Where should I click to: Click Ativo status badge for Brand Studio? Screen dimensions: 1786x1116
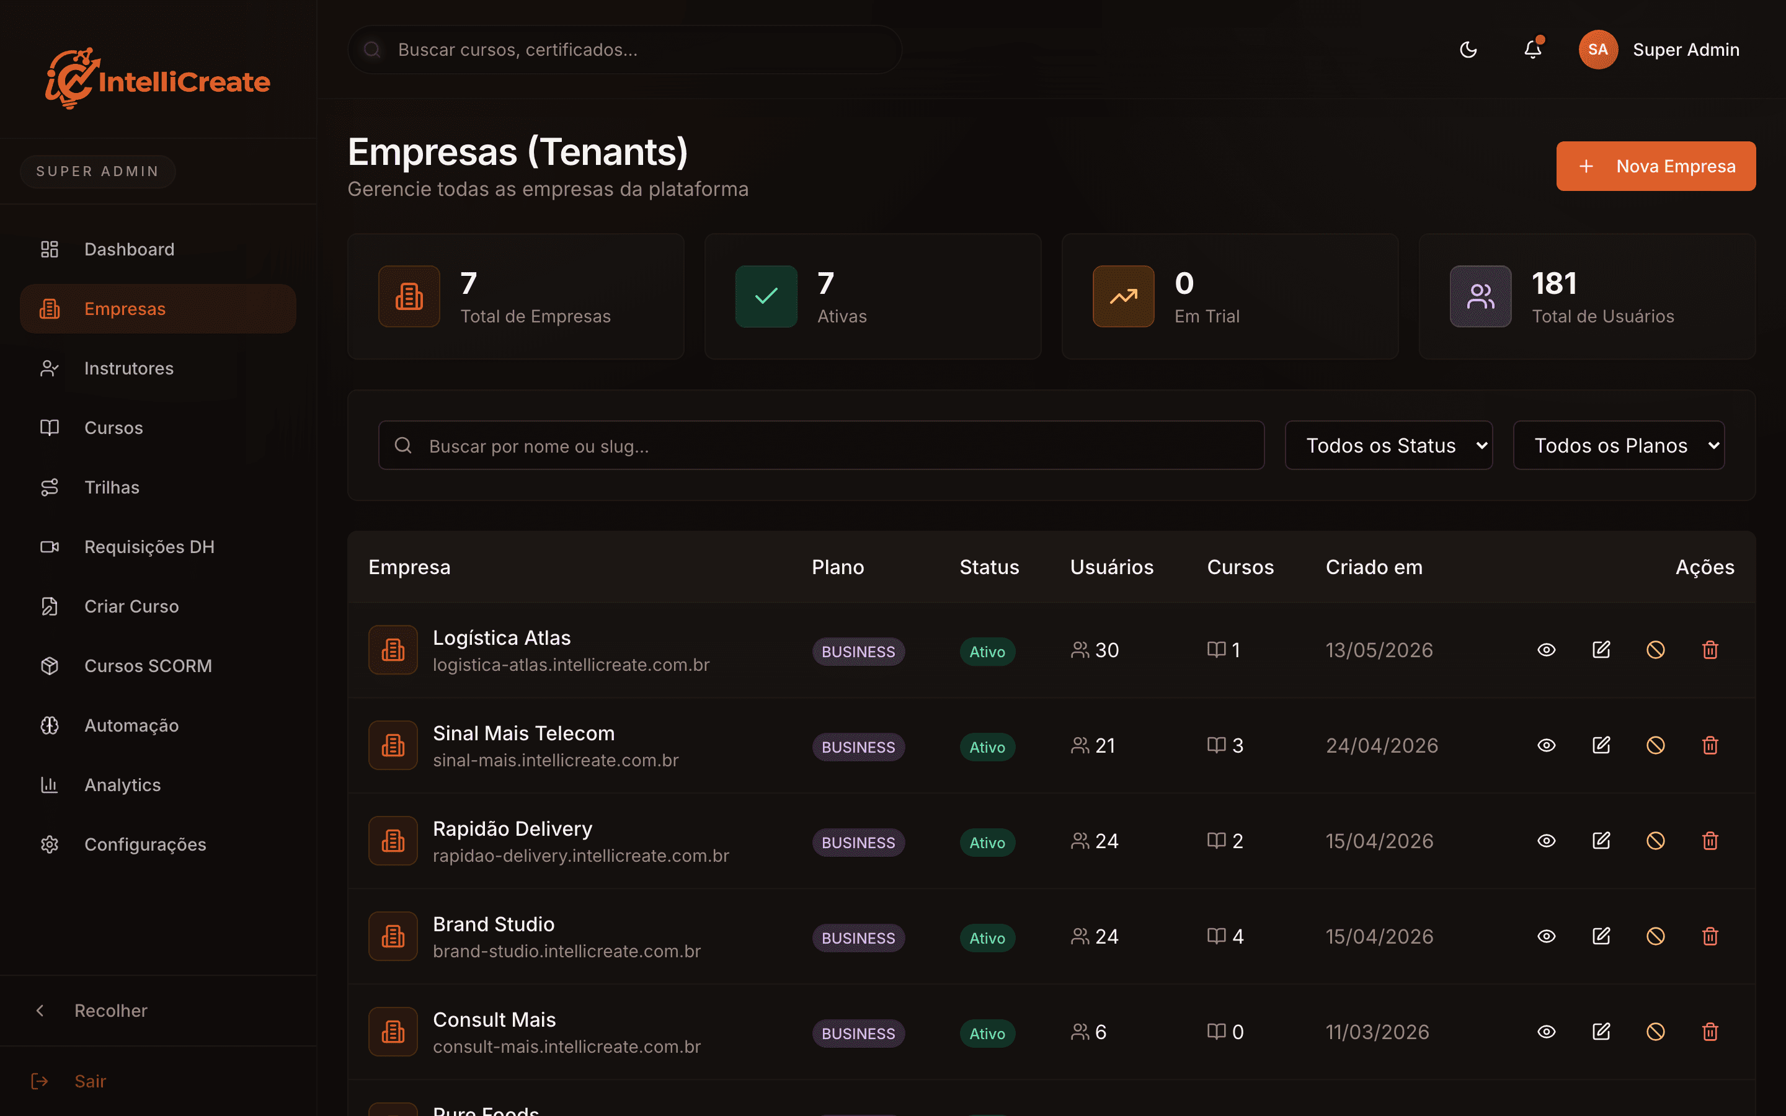click(987, 938)
